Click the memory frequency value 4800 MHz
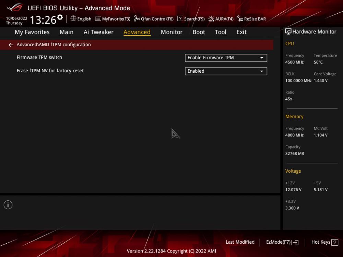The width and height of the screenshot is (343, 257). pos(294,135)
